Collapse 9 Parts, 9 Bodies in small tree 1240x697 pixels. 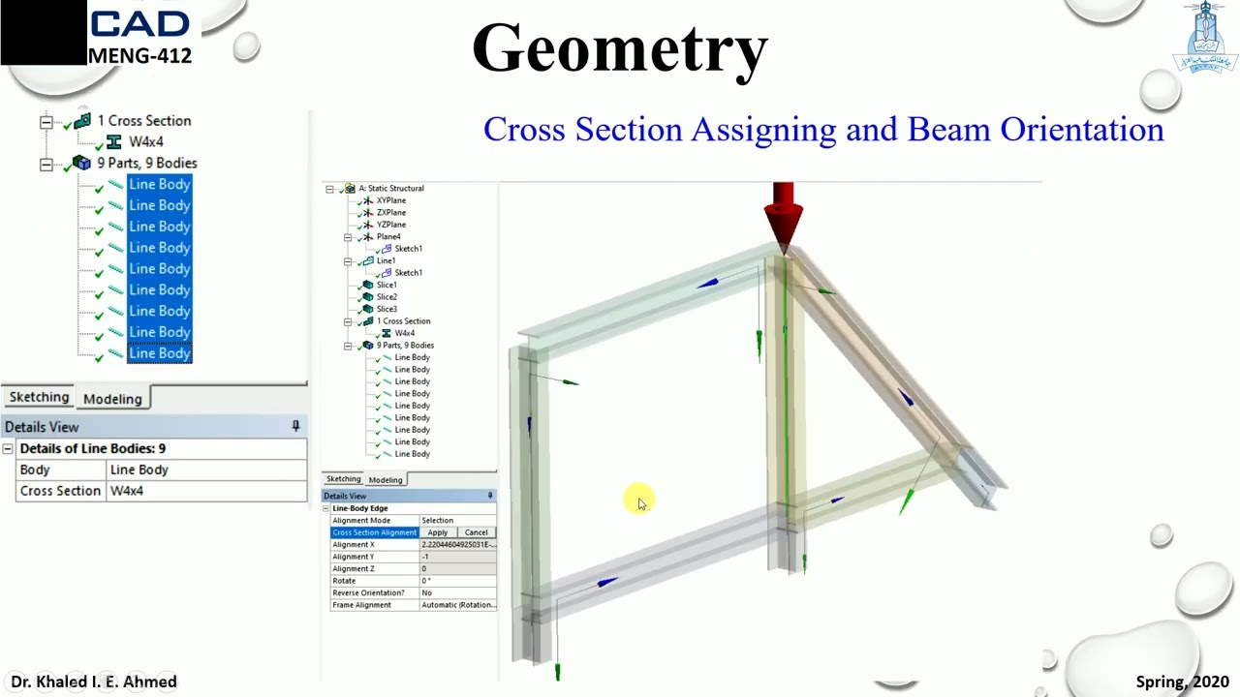pos(347,346)
